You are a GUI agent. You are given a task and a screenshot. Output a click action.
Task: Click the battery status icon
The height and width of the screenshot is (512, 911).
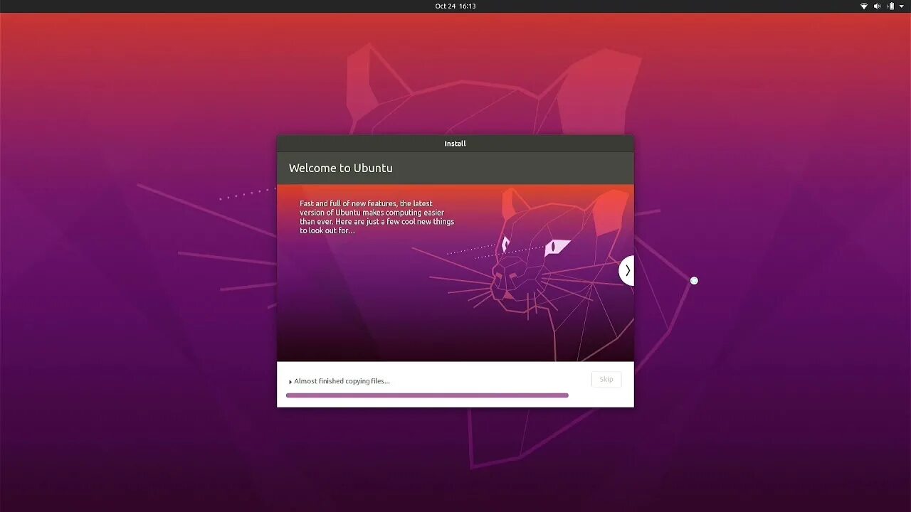tap(890, 6)
